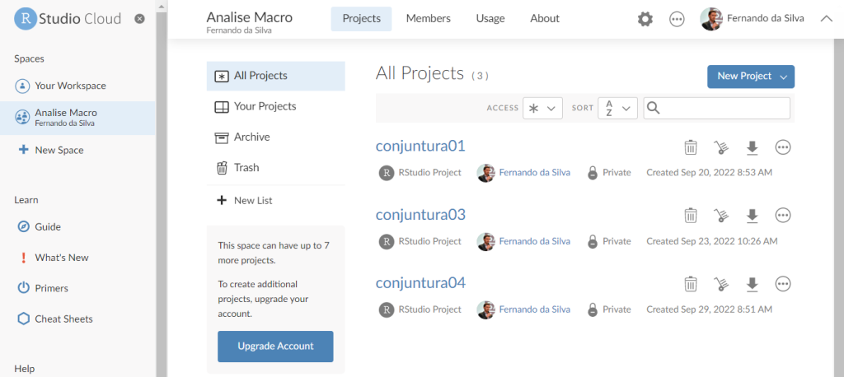The height and width of the screenshot is (377, 844).
Task: Close the RStudio Cloud sidebar with X
Action: pyautogui.click(x=139, y=19)
